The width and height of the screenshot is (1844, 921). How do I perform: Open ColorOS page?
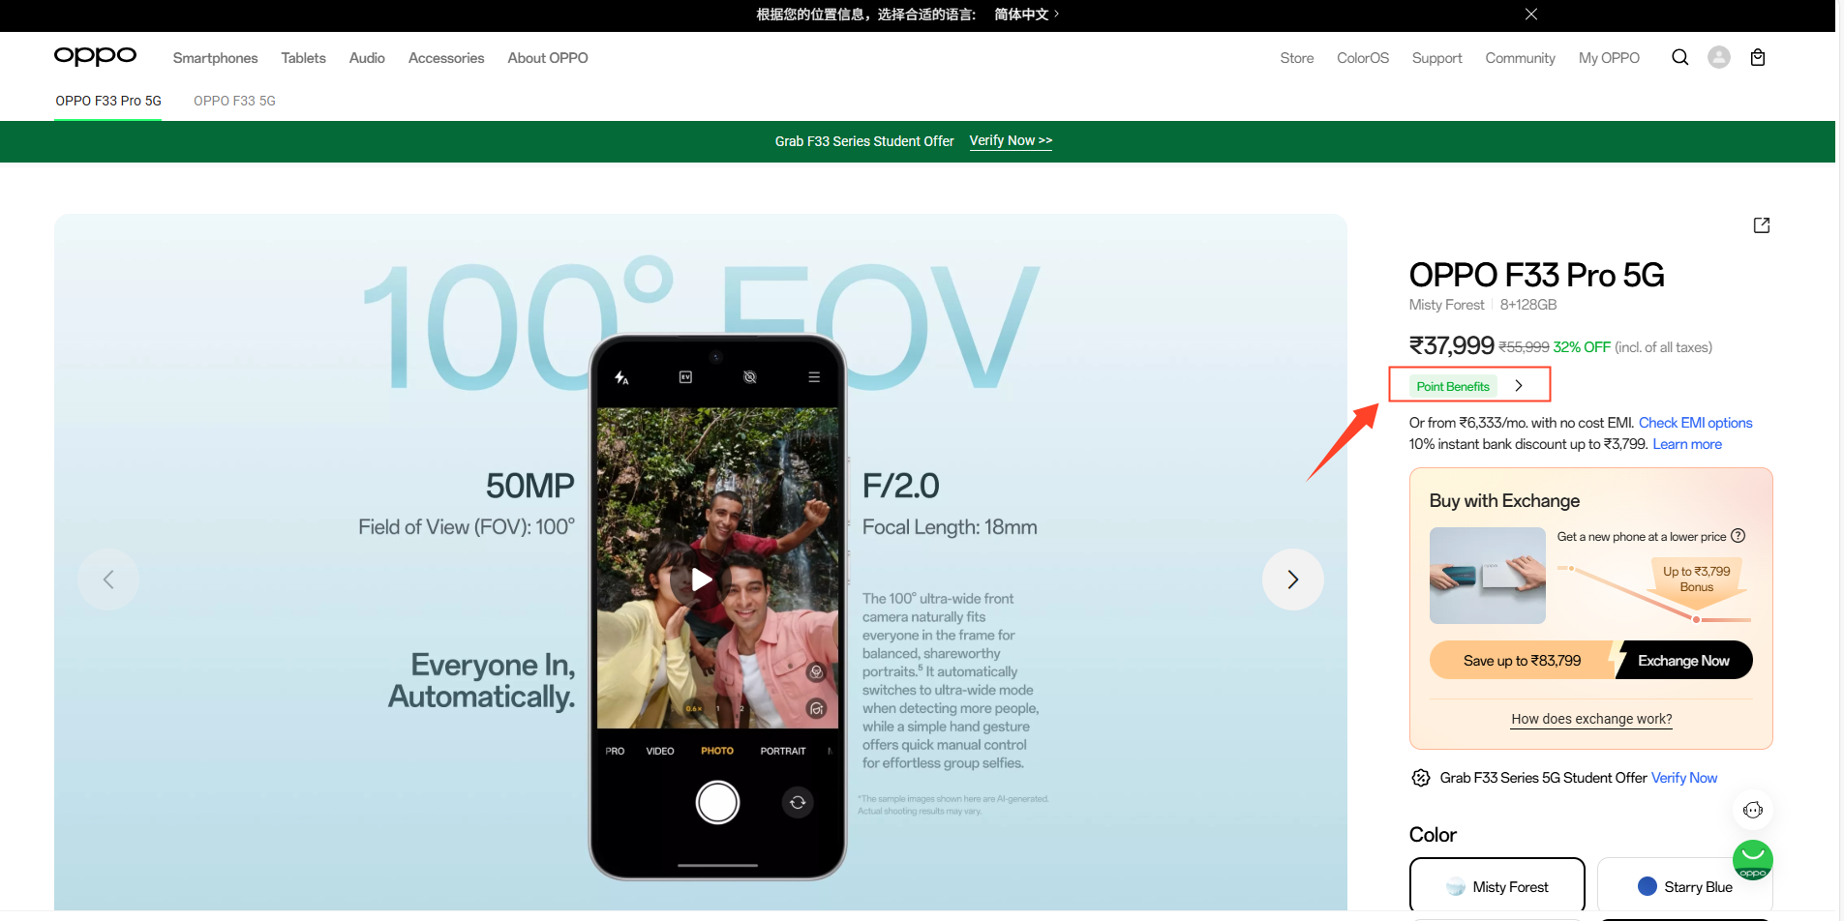tap(1363, 58)
